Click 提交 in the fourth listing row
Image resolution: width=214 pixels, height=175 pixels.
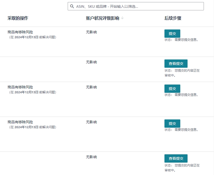pos(172,124)
